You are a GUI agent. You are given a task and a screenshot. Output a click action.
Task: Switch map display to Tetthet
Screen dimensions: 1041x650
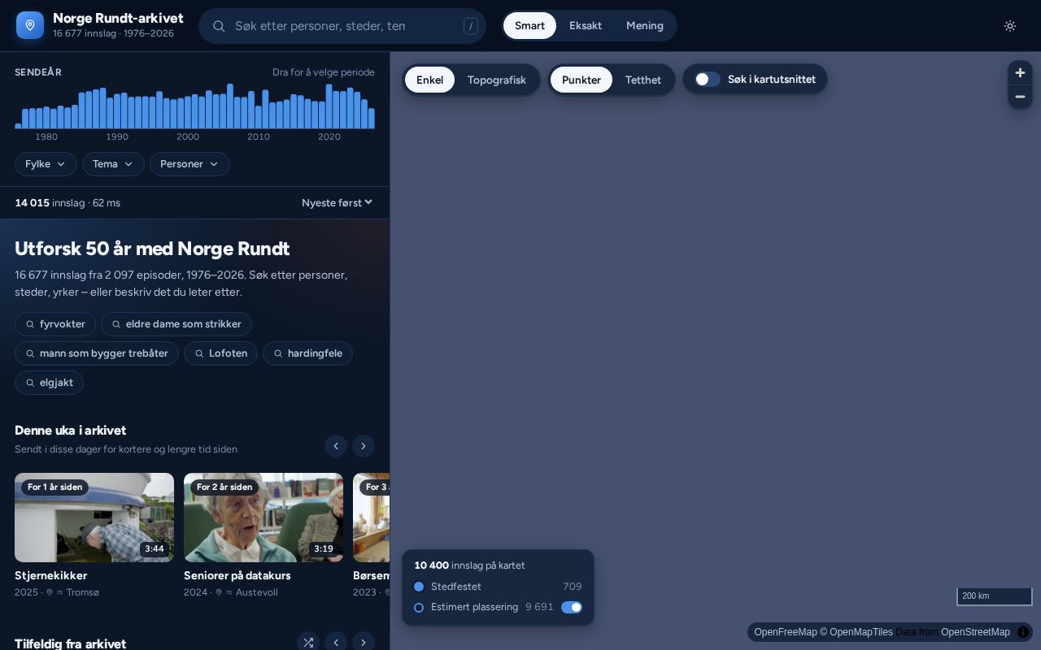[x=642, y=80]
